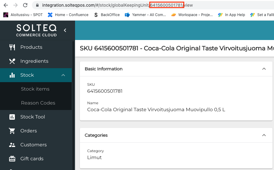
Task: Open the Yammer bookmark
Action: pos(146,15)
